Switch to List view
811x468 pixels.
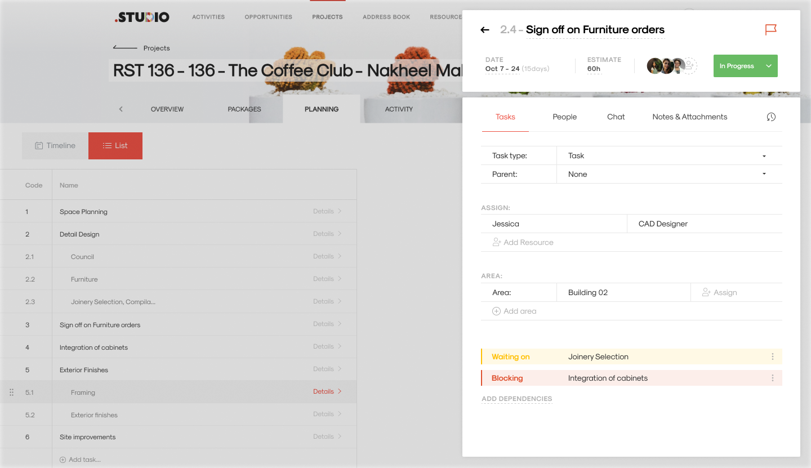pos(115,145)
